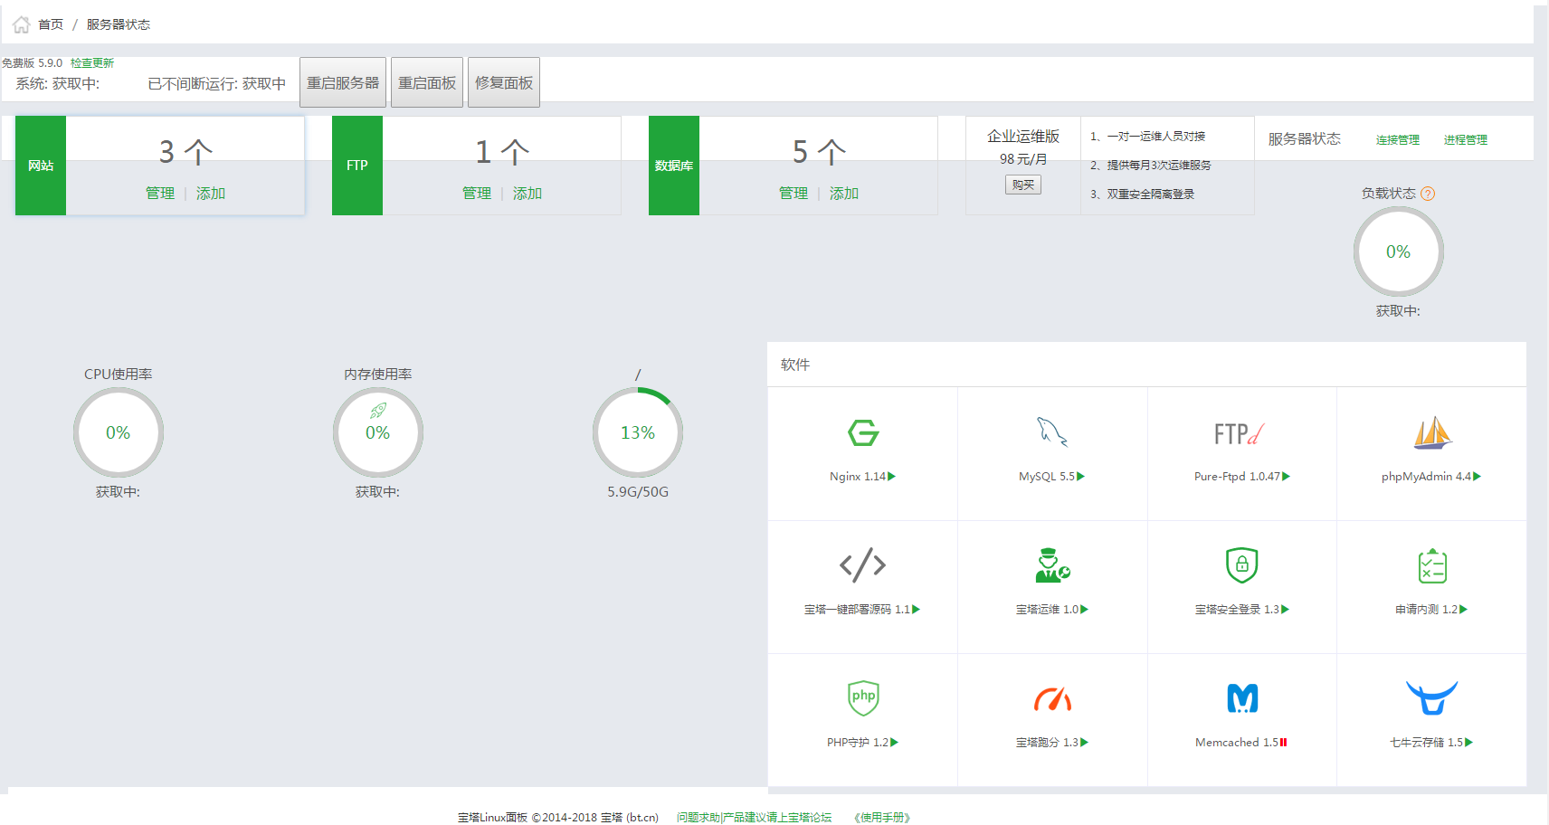Toggle the MySQL green running arrow
This screenshot has width=1549, height=825.
[1080, 477]
